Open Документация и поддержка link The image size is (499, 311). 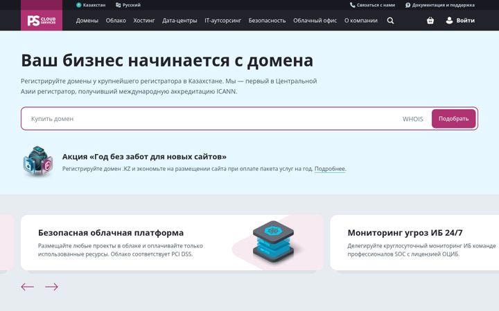coord(440,5)
